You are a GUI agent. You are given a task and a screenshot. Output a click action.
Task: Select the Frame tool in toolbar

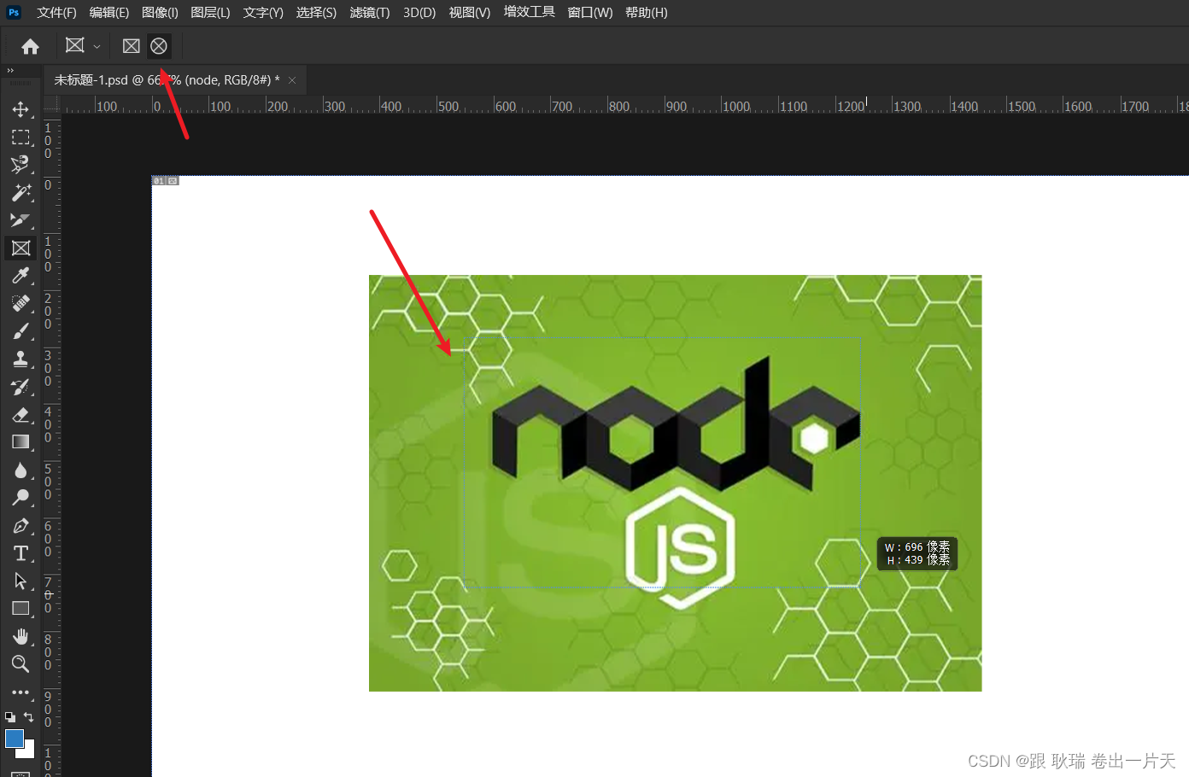pos(20,248)
